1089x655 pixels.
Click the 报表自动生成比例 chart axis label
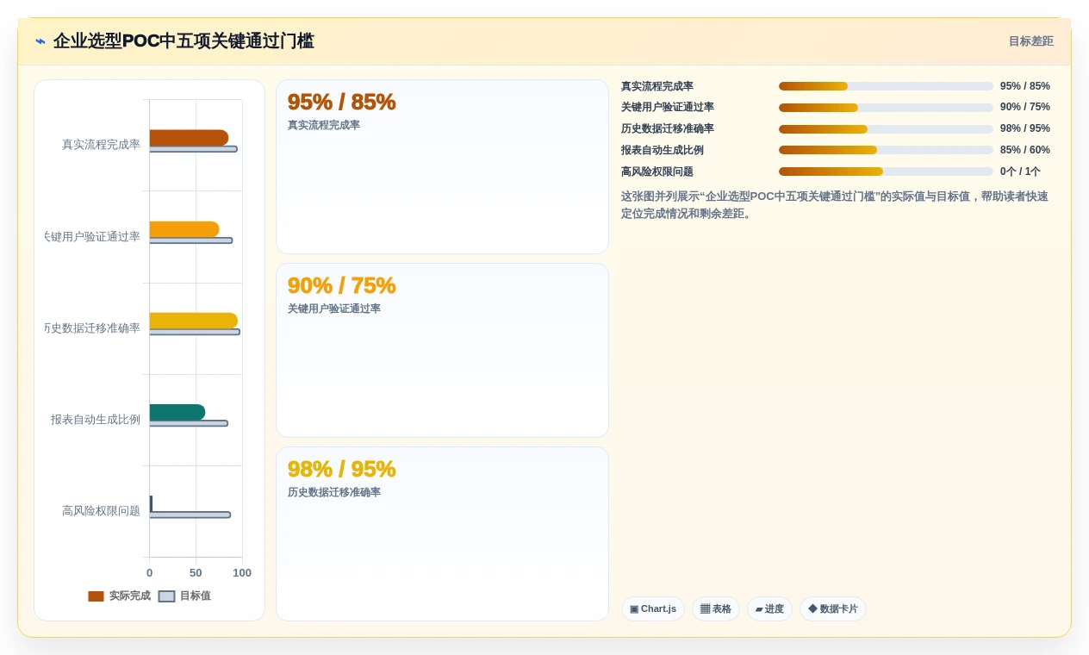tap(96, 420)
